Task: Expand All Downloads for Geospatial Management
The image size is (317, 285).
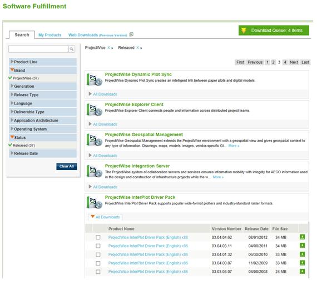Action: [x=103, y=156]
